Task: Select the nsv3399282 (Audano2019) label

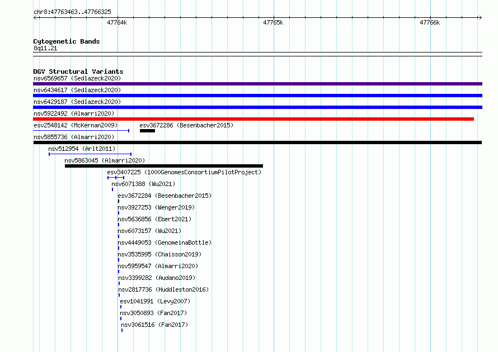Action: 157,278
